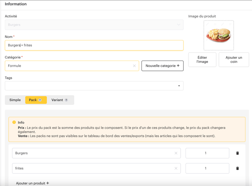Image resolution: width=252 pixels, height=186 pixels.
Task: Select the Pack product type
Action: 36,100
